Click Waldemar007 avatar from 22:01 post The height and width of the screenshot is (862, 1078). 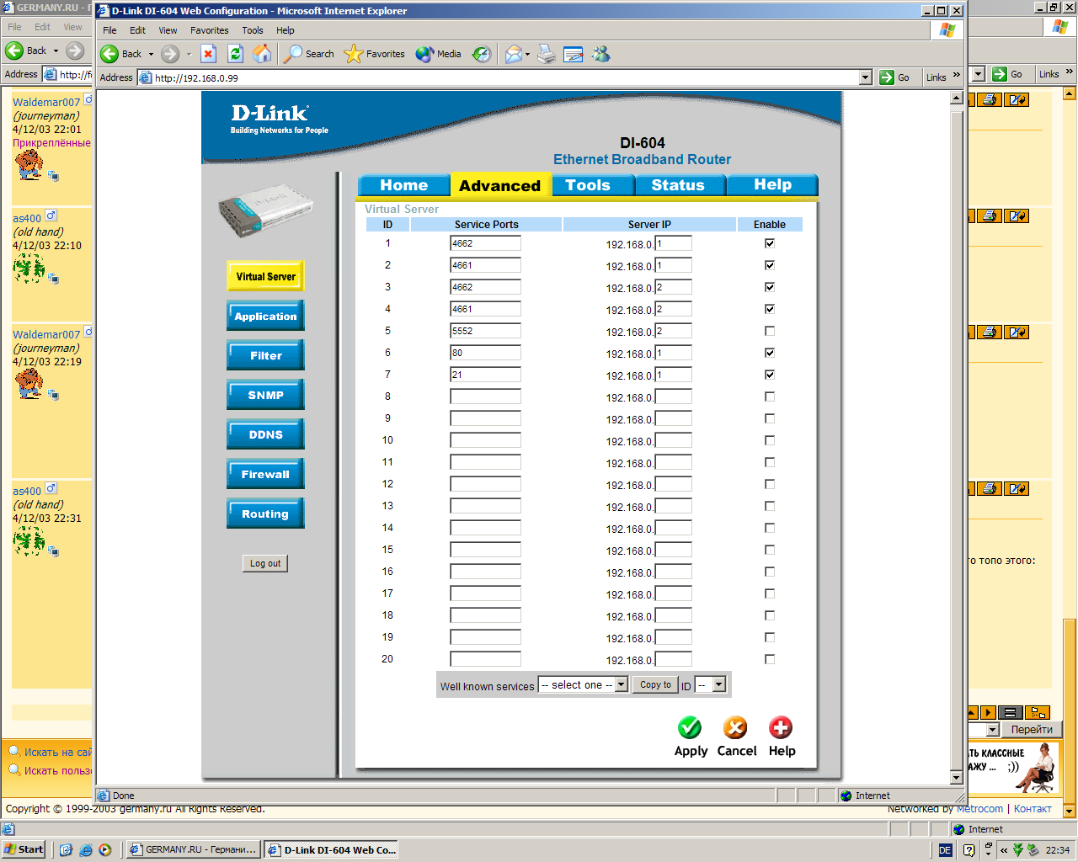pos(29,163)
